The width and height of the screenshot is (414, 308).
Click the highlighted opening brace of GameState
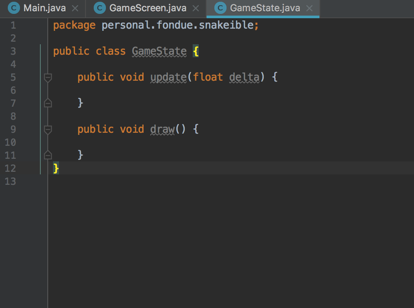[x=196, y=51]
